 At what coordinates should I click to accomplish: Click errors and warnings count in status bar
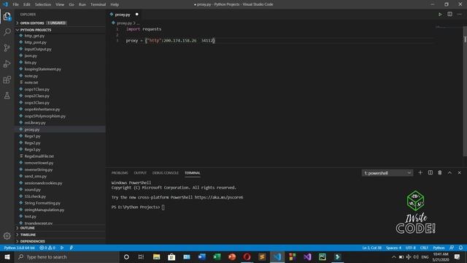tap(47, 248)
